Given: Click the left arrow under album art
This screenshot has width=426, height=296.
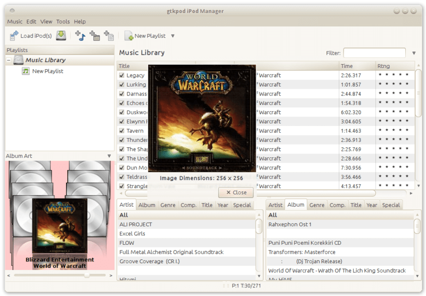Looking at the screenshot, I should point(9,275).
